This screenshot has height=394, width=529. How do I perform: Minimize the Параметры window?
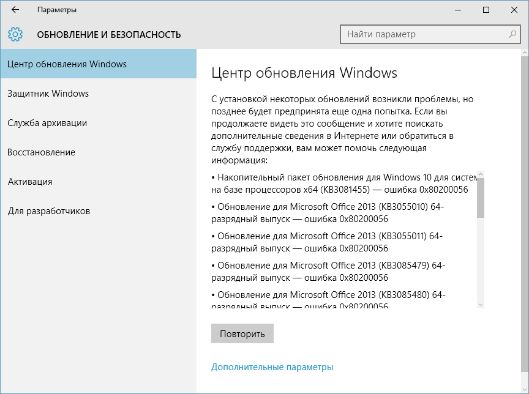(458, 10)
